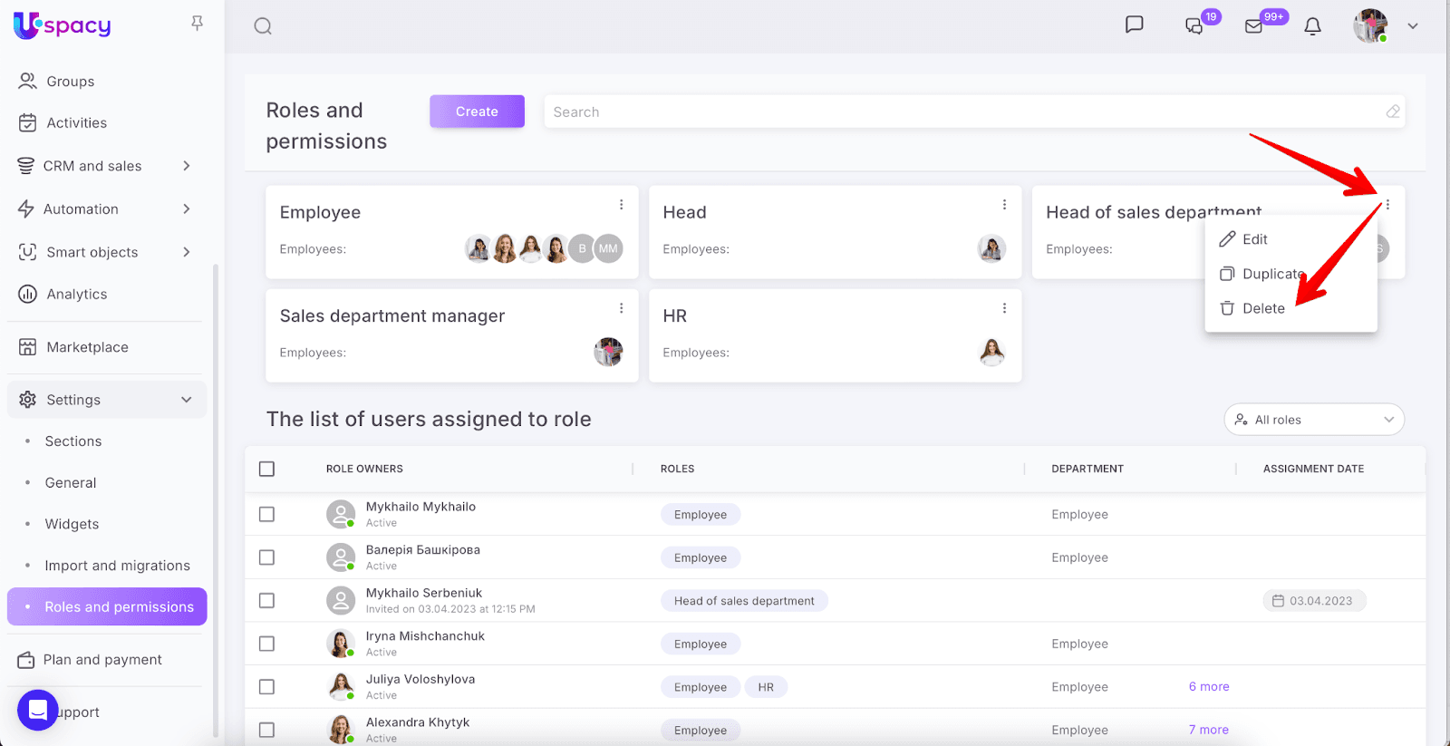Image resolution: width=1450 pixels, height=746 pixels.
Task: Open three-dot menu on Employee role card
Action: (621, 205)
